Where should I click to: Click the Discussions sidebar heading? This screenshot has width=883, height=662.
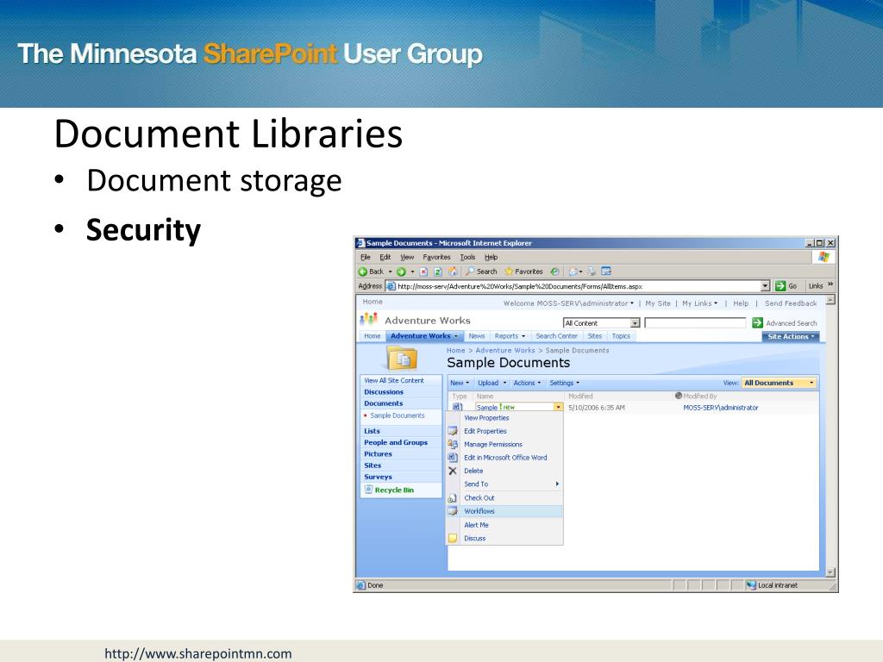(384, 392)
